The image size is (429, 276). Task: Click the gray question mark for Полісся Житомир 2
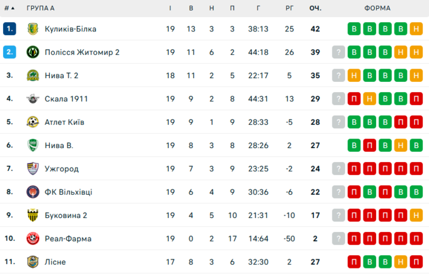point(339,52)
